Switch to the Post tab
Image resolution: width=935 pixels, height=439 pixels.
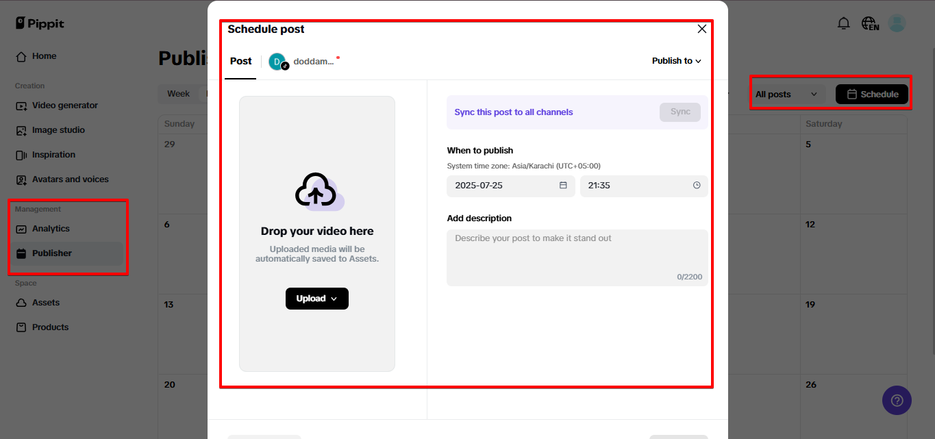[240, 61]
